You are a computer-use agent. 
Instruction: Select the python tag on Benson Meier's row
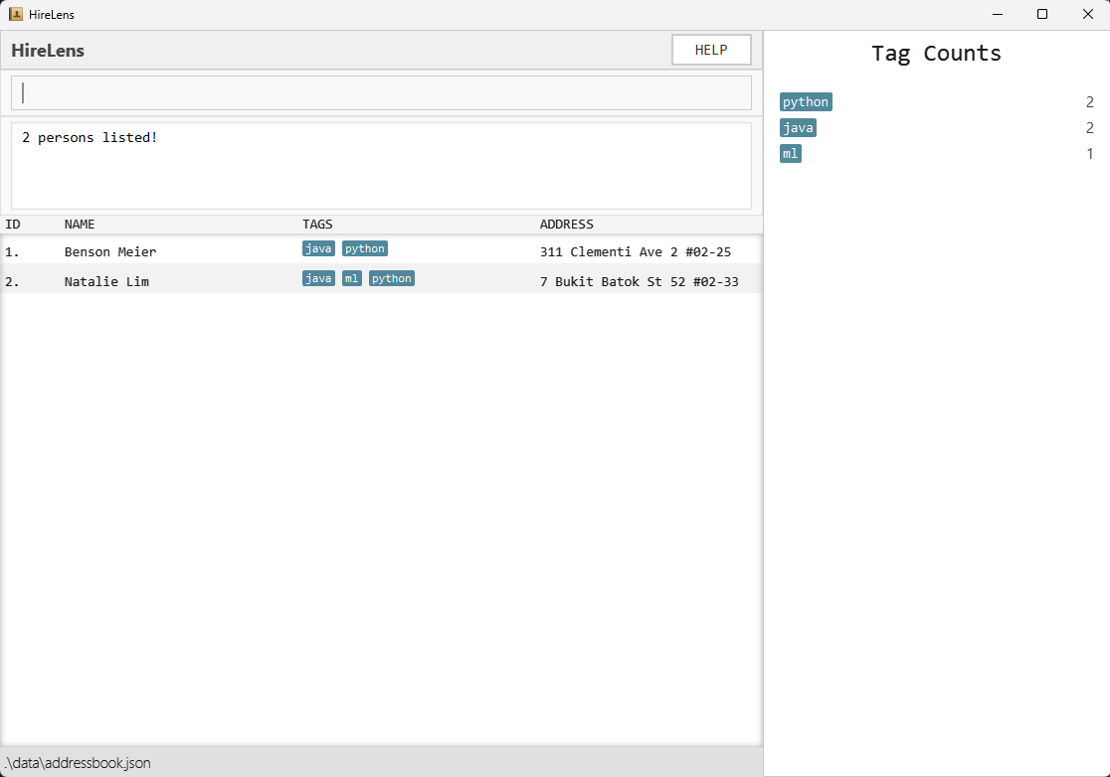[364, 248]
